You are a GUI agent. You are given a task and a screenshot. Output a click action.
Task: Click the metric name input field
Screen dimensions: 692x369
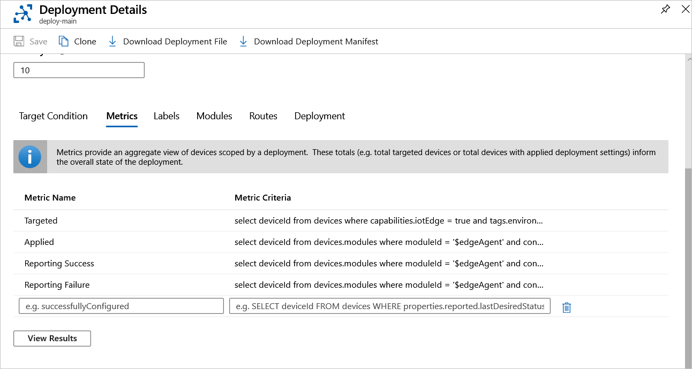[x=121, y=306]
